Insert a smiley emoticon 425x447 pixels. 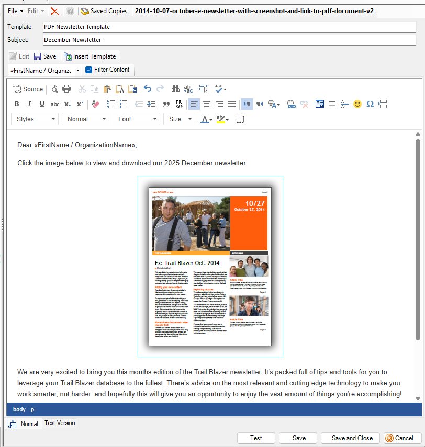point(357,104)
